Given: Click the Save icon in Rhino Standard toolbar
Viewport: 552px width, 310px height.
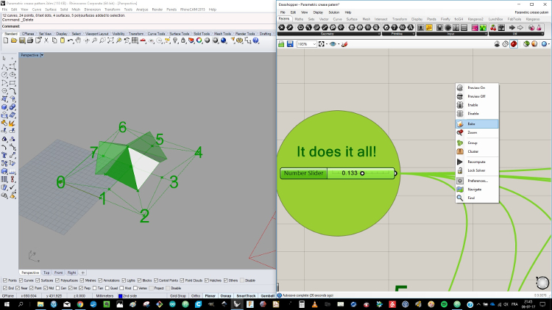Looking at the screenshot, I should [x=22, y=41].
